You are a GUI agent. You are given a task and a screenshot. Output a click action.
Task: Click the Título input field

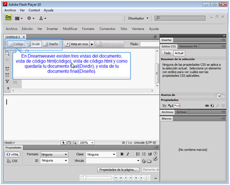150,44
